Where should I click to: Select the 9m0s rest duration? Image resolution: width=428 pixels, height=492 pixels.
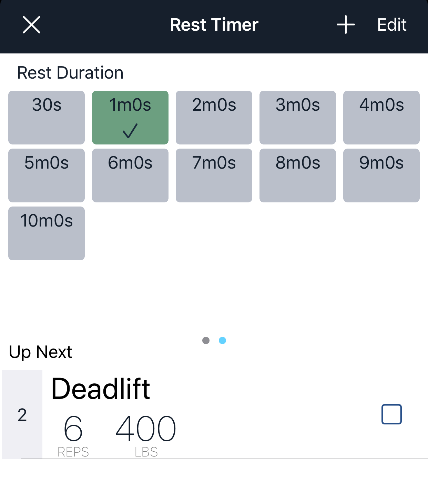(381, 175)
